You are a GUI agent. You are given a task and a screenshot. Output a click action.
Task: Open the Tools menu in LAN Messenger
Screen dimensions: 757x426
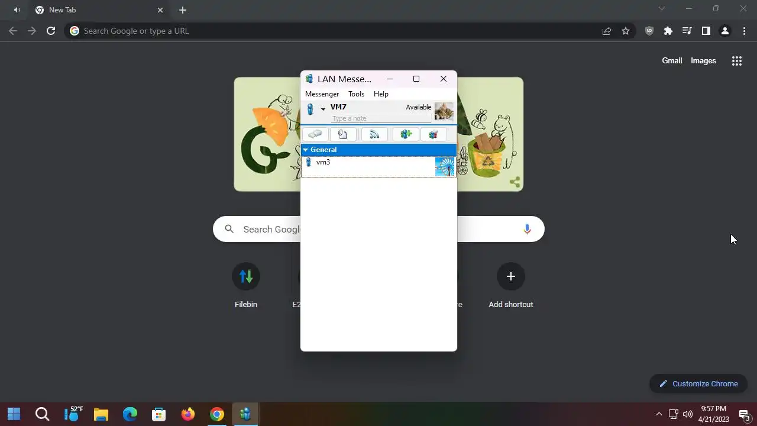click(356, 94)
